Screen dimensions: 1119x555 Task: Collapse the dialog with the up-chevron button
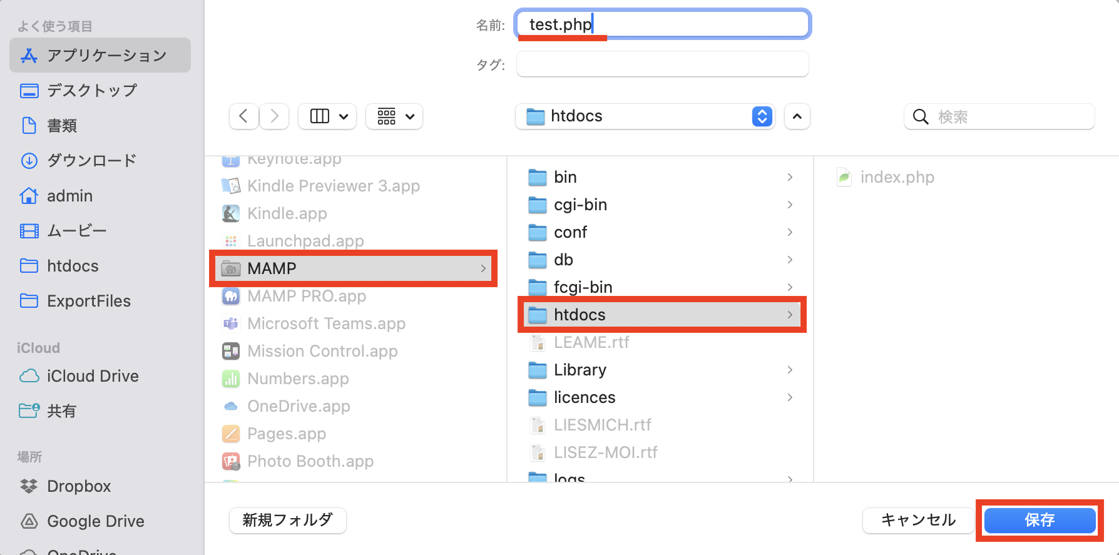coord(797,116)
